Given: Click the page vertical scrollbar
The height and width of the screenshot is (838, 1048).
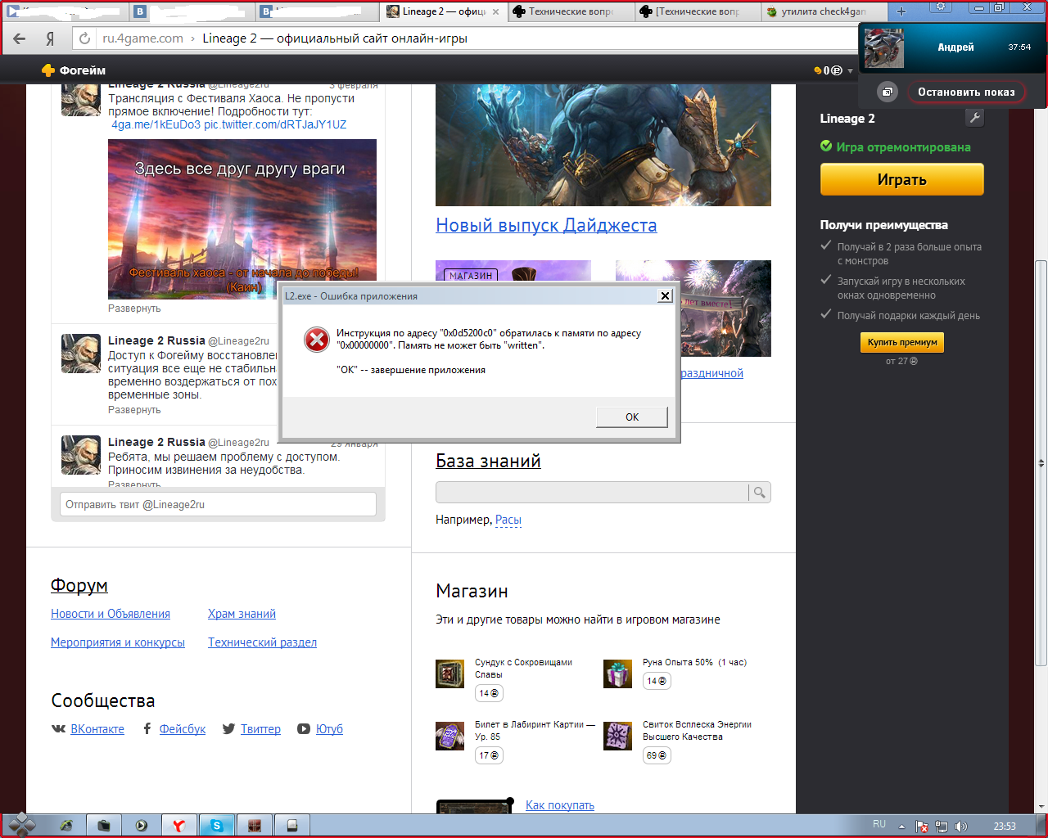Looking at the screenshot, I should (1041, 462).
